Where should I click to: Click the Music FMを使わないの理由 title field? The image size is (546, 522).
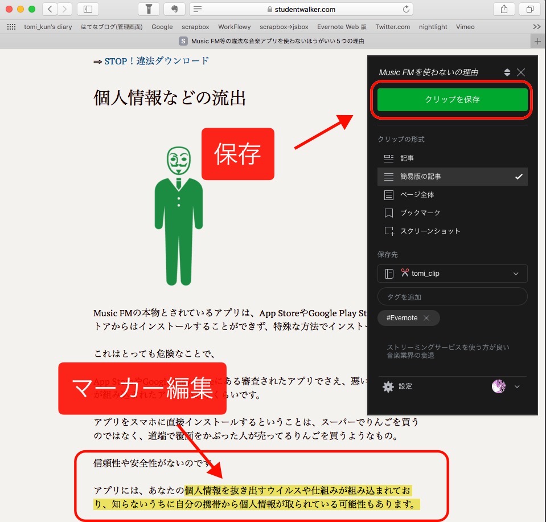tap(428, 72)
